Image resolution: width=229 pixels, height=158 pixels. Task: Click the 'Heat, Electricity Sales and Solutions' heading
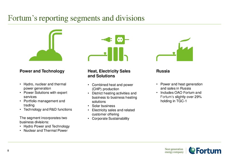109,74
